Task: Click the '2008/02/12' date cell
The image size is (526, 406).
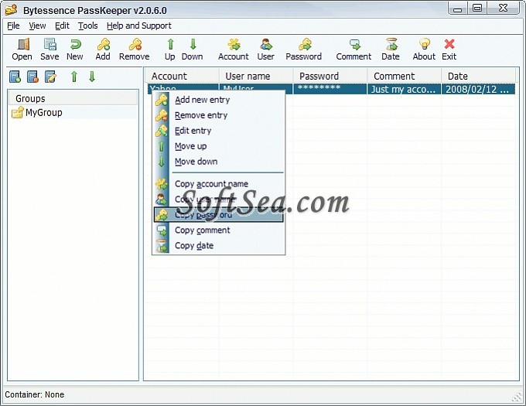Action: 478,89
